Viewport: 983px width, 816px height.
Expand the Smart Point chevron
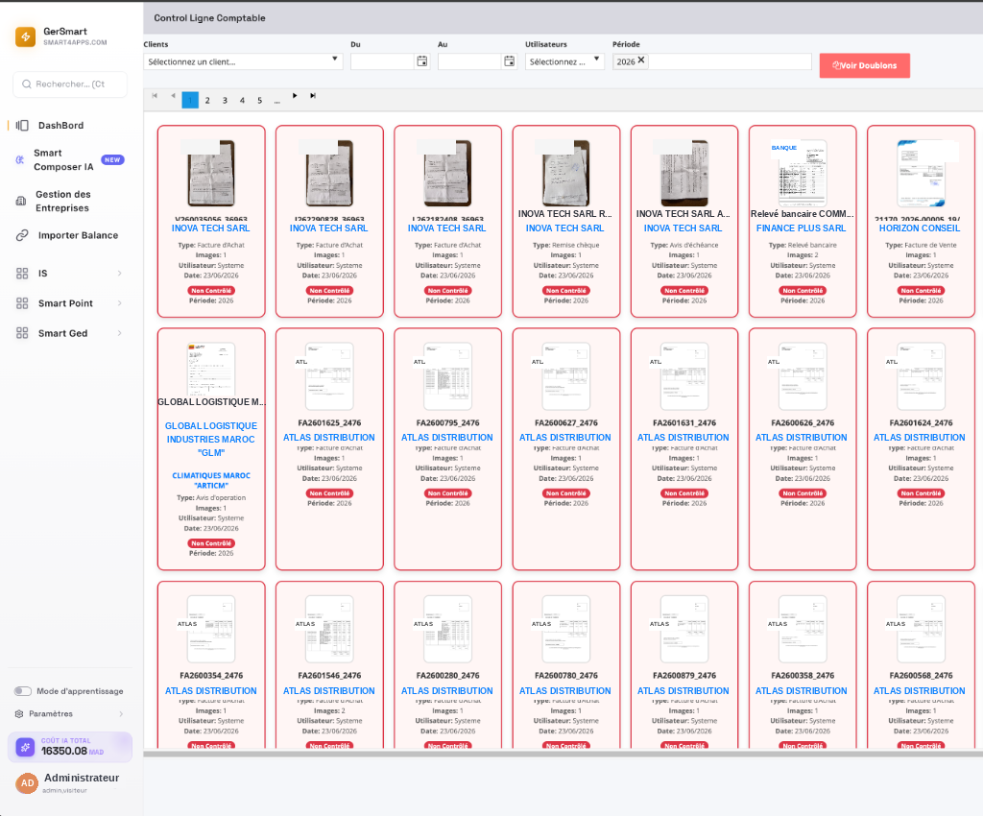click(x=120, y=303)
